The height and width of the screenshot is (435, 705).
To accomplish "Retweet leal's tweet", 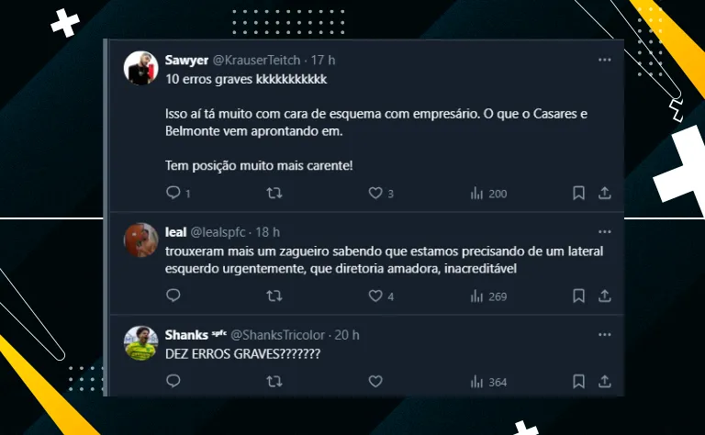I will coord(274,296).
